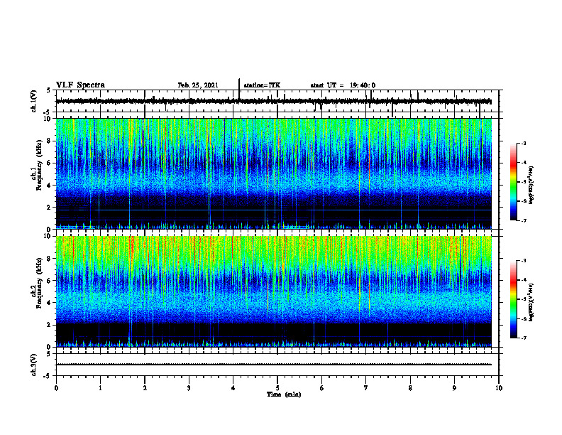Click the "ch.3(V)" waveform axis label
The width and height of the screenshot is (562, 435).
pyautogui.click(x=34, y=365)
